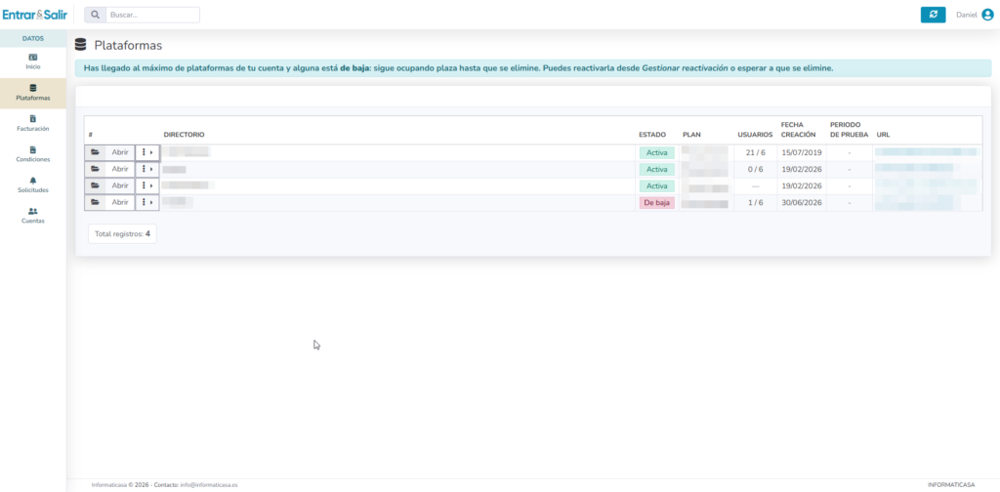The image size is (1000, 492).
Task: Open Solicitudes in the sidebar
Action: tap(33, 184)
